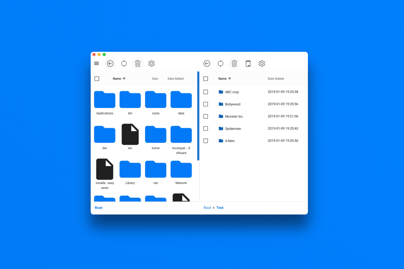Toggle select-all checkbox in left pane
This screenshot has width=404, height=269.
click(97, 79)
